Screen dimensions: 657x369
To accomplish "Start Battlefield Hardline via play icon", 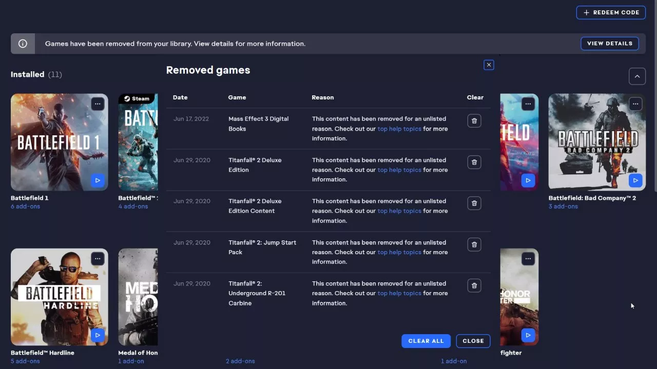I will point(98,335).
